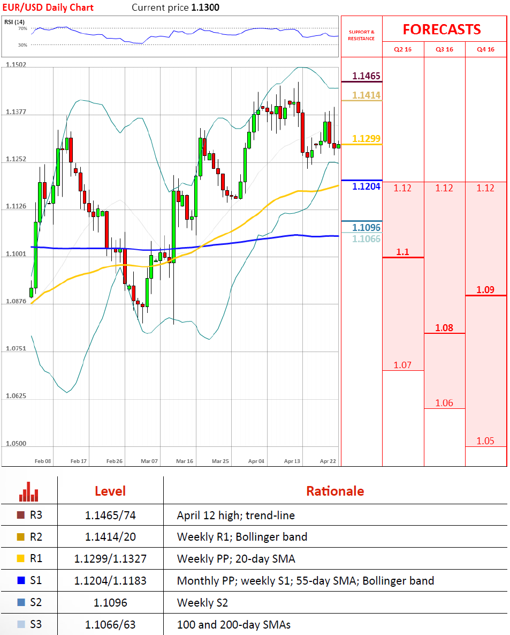This screenshot has height=635, width=510.
Task: Click the 1.1066 support level label
Action: tap(366, 239)
